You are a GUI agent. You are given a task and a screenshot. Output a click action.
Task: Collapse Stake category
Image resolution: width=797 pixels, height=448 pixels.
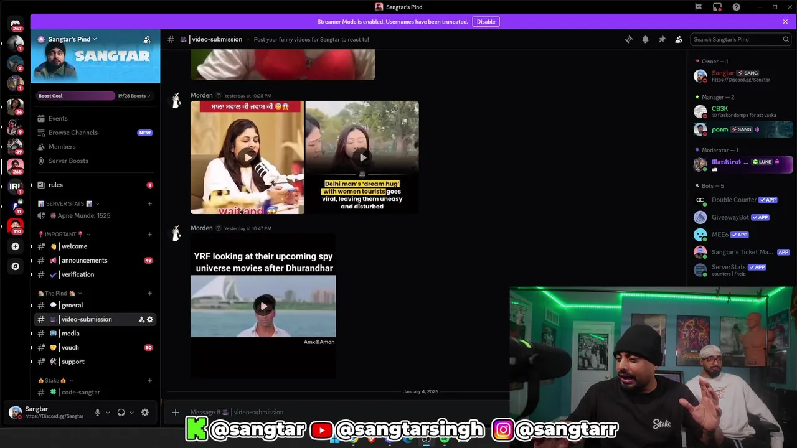pyautogui.click(x=55, y=380)
